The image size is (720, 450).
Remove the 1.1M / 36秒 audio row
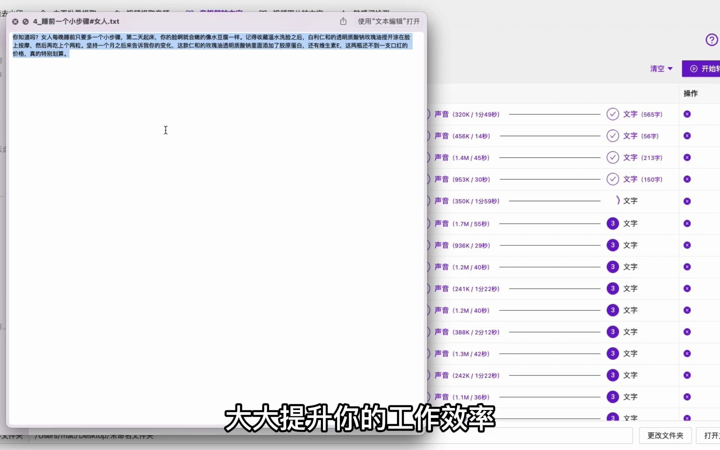pyautogui.click(x=687, y=397)
